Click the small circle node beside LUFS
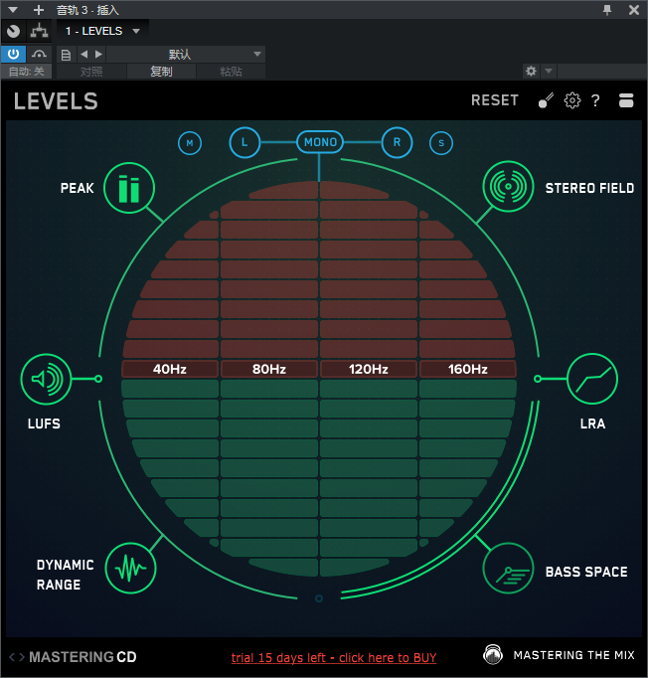 pyautogui.click(x=98, y=379)
